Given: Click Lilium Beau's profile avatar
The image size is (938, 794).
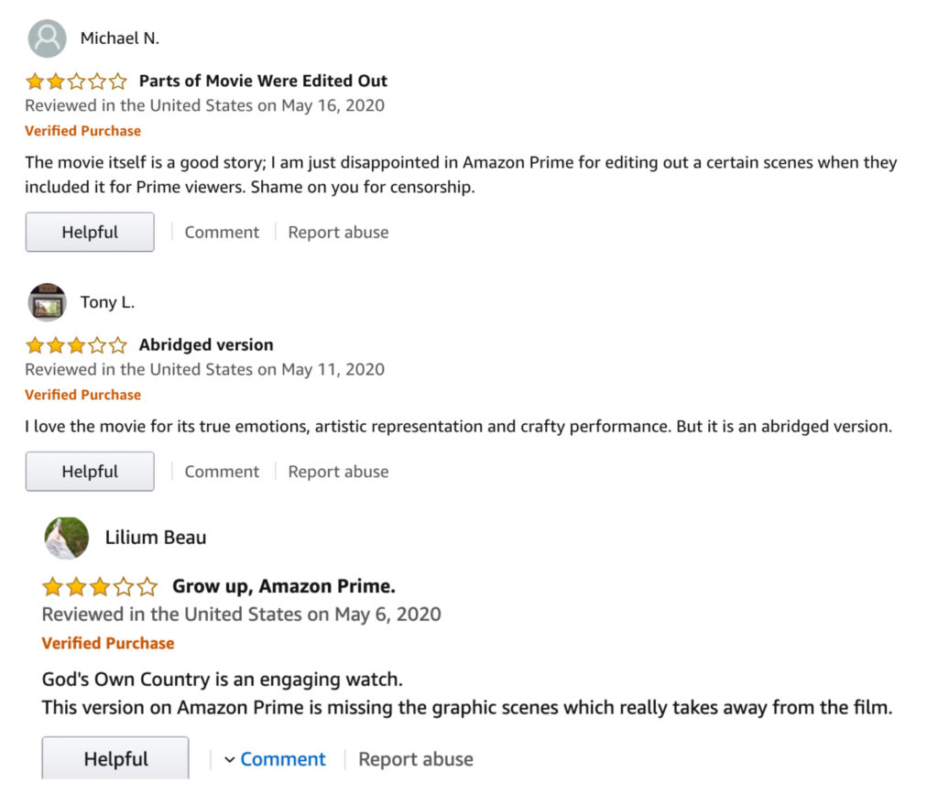Looking at the screenshot, I should (67, 538).
